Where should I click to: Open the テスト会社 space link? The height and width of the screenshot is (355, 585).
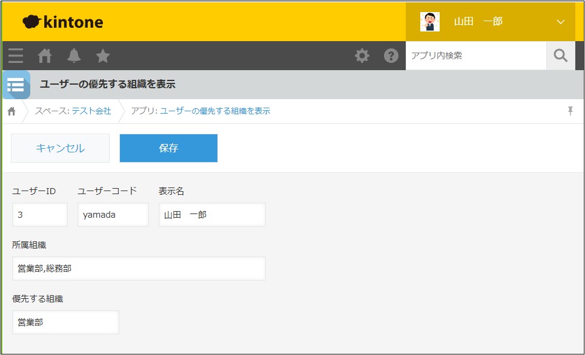tap(91, 111)
